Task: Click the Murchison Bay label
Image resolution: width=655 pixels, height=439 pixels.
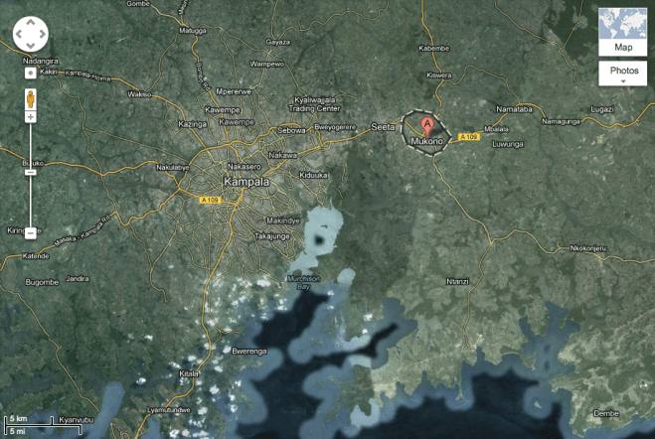Action: 306,280
